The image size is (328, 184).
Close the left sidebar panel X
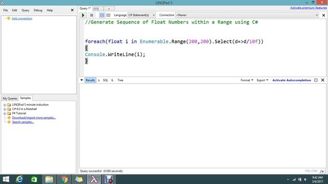tap(72, 10)
